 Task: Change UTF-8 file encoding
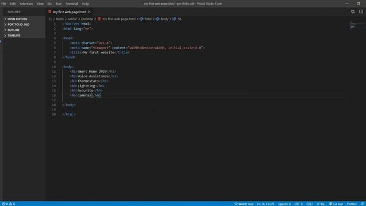pyautogui.click(x=299, y=204)
